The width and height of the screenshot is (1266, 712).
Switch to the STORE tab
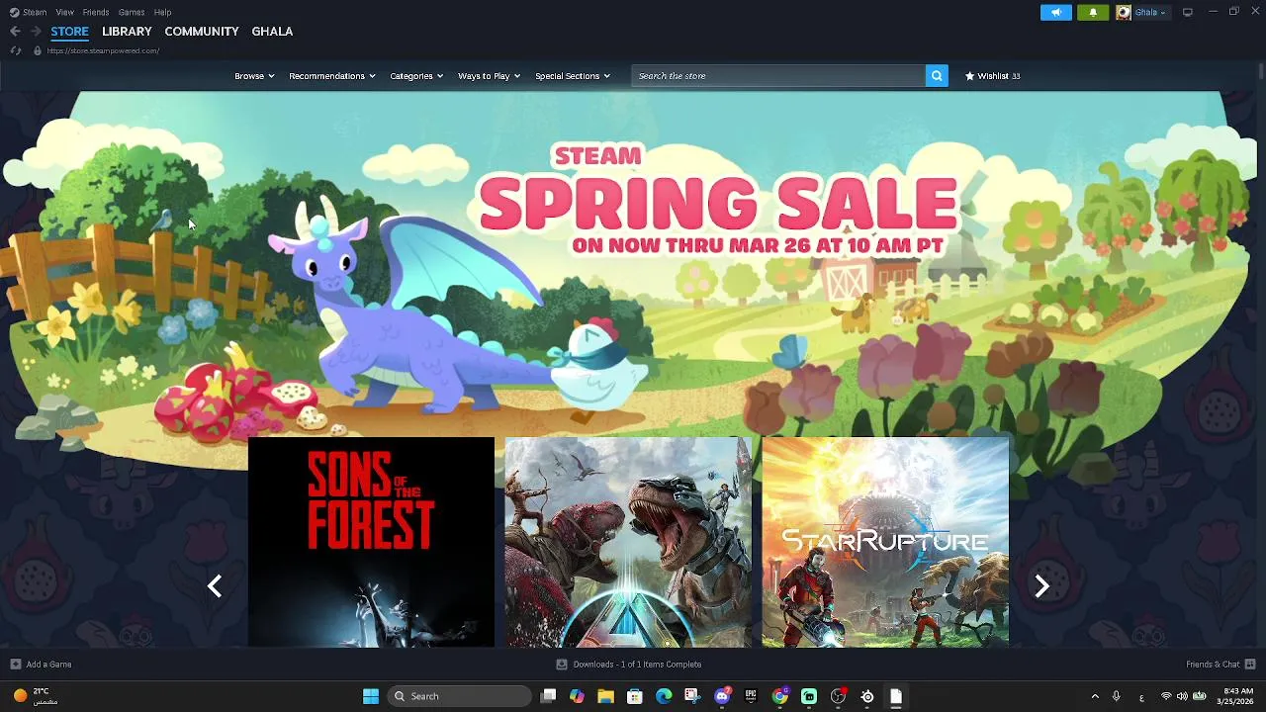pyautogui.click(x=69, y=32)
